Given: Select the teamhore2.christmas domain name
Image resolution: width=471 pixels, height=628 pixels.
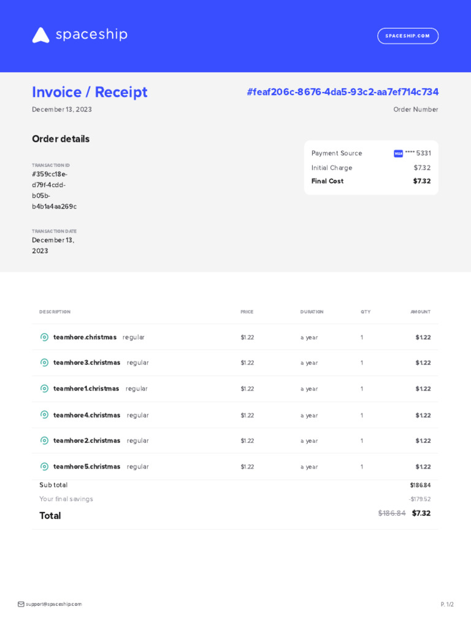Looking at the screenshot, I should pyautogui.click(x=86, y=440).
